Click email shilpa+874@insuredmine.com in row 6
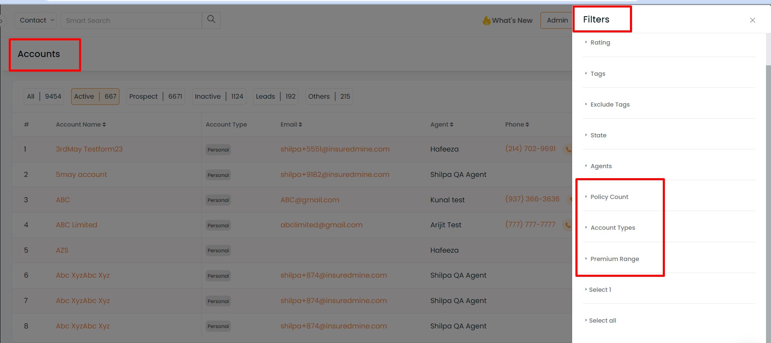Image resolution: width=771 pixels, height=343 pixels. click(x=333, y=275)
